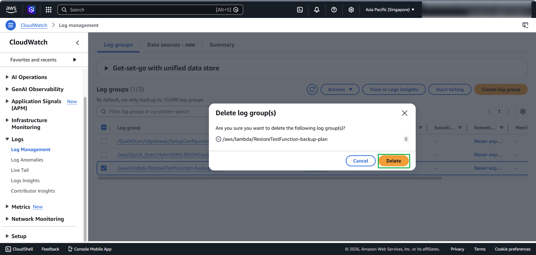Viewport: 536px width, 255px height.
Task: Refresh the log groups list
Action: coord(312,89)
